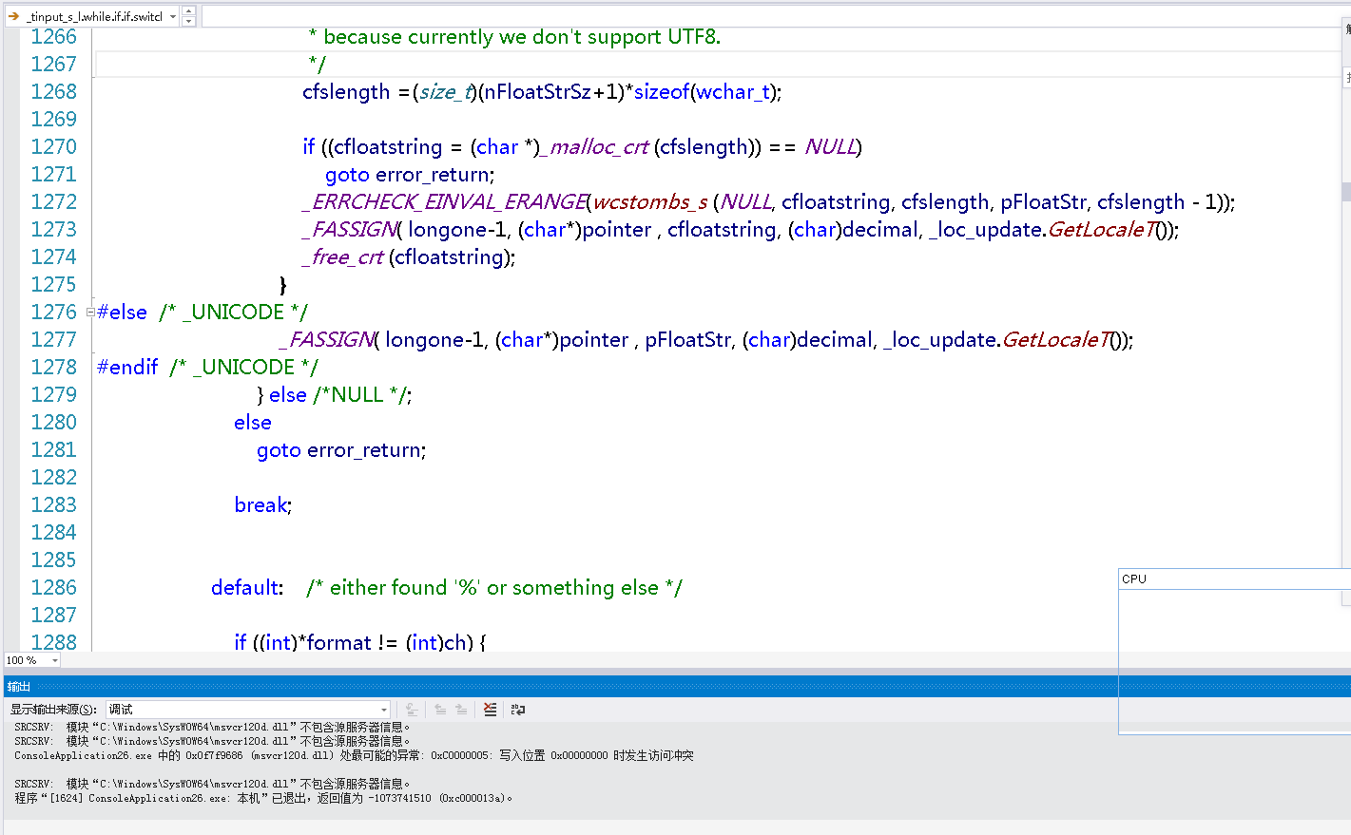Click the down arrow of the navigation bar stepper
This screenshot has height=835, width=1351.
(188, 21)
